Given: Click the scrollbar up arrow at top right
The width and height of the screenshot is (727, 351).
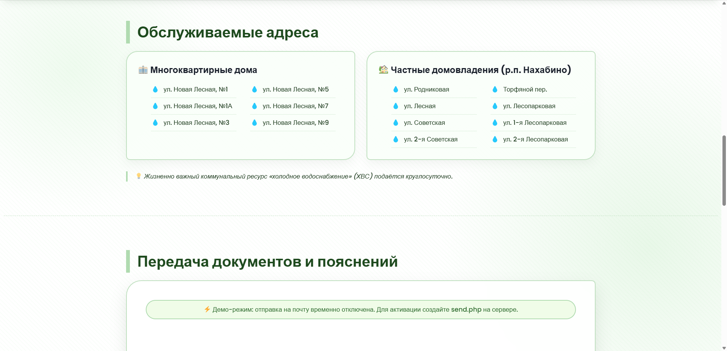Looking at the screenshot, I should [x=723, y=4].
